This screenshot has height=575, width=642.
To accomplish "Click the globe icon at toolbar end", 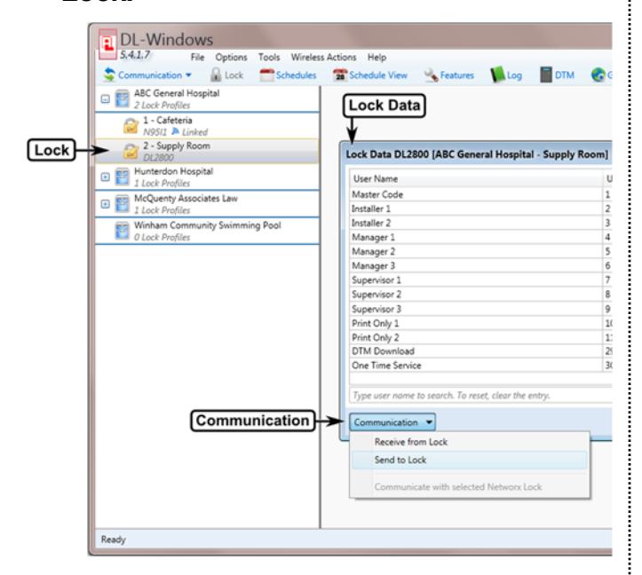I will 598,75.
